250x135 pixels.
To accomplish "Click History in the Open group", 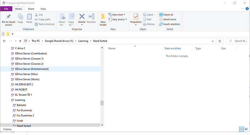I will (x=149, y=24).
